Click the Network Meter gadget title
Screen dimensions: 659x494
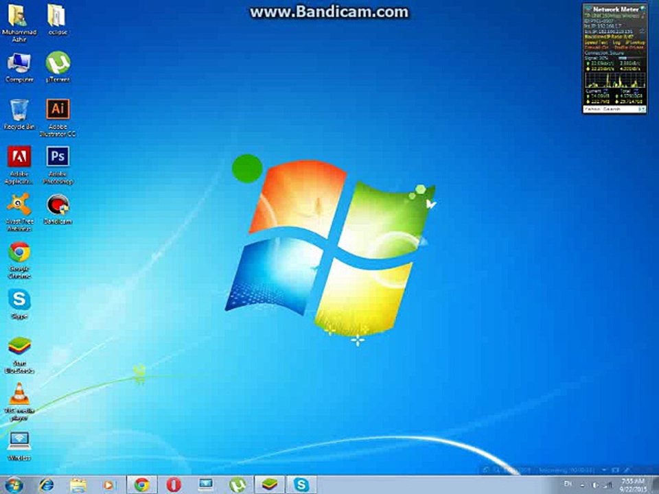coord(615,9)
